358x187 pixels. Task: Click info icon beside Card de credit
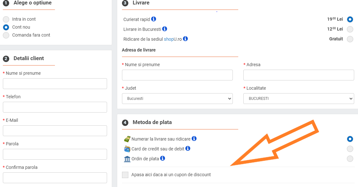(x=188, y=149)
